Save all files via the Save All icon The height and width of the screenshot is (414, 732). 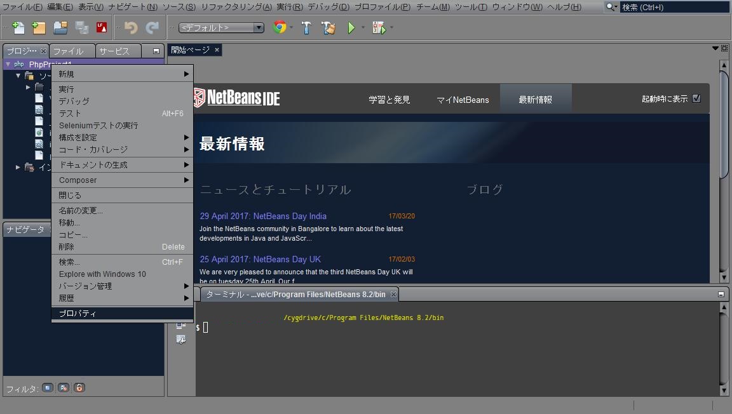pos(81,27)
